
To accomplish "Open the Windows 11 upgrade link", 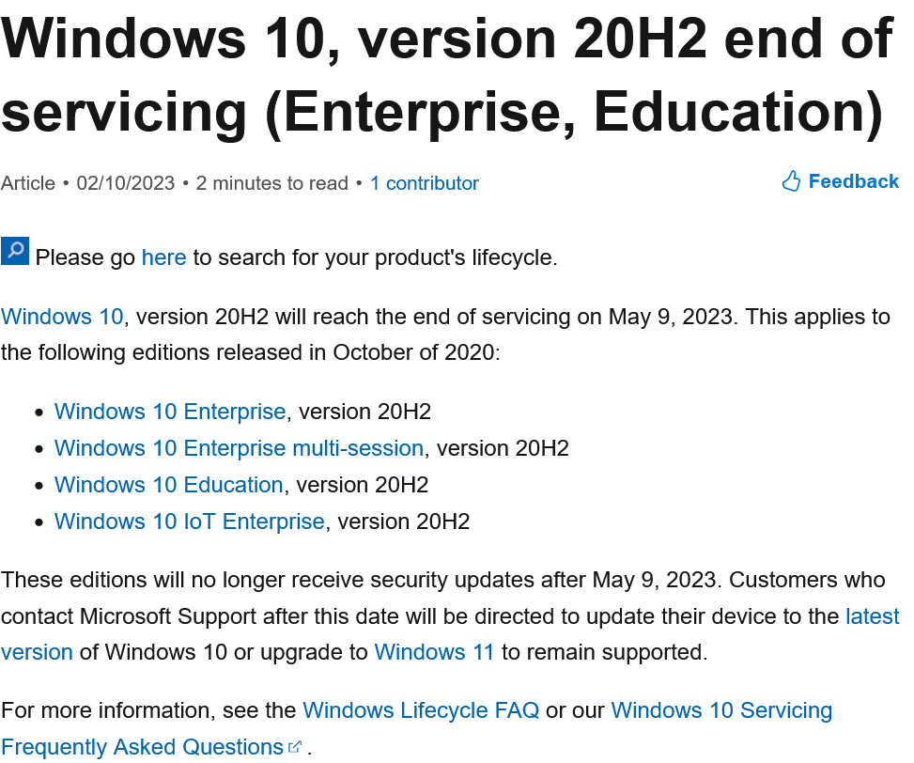I will click(434, 652).
